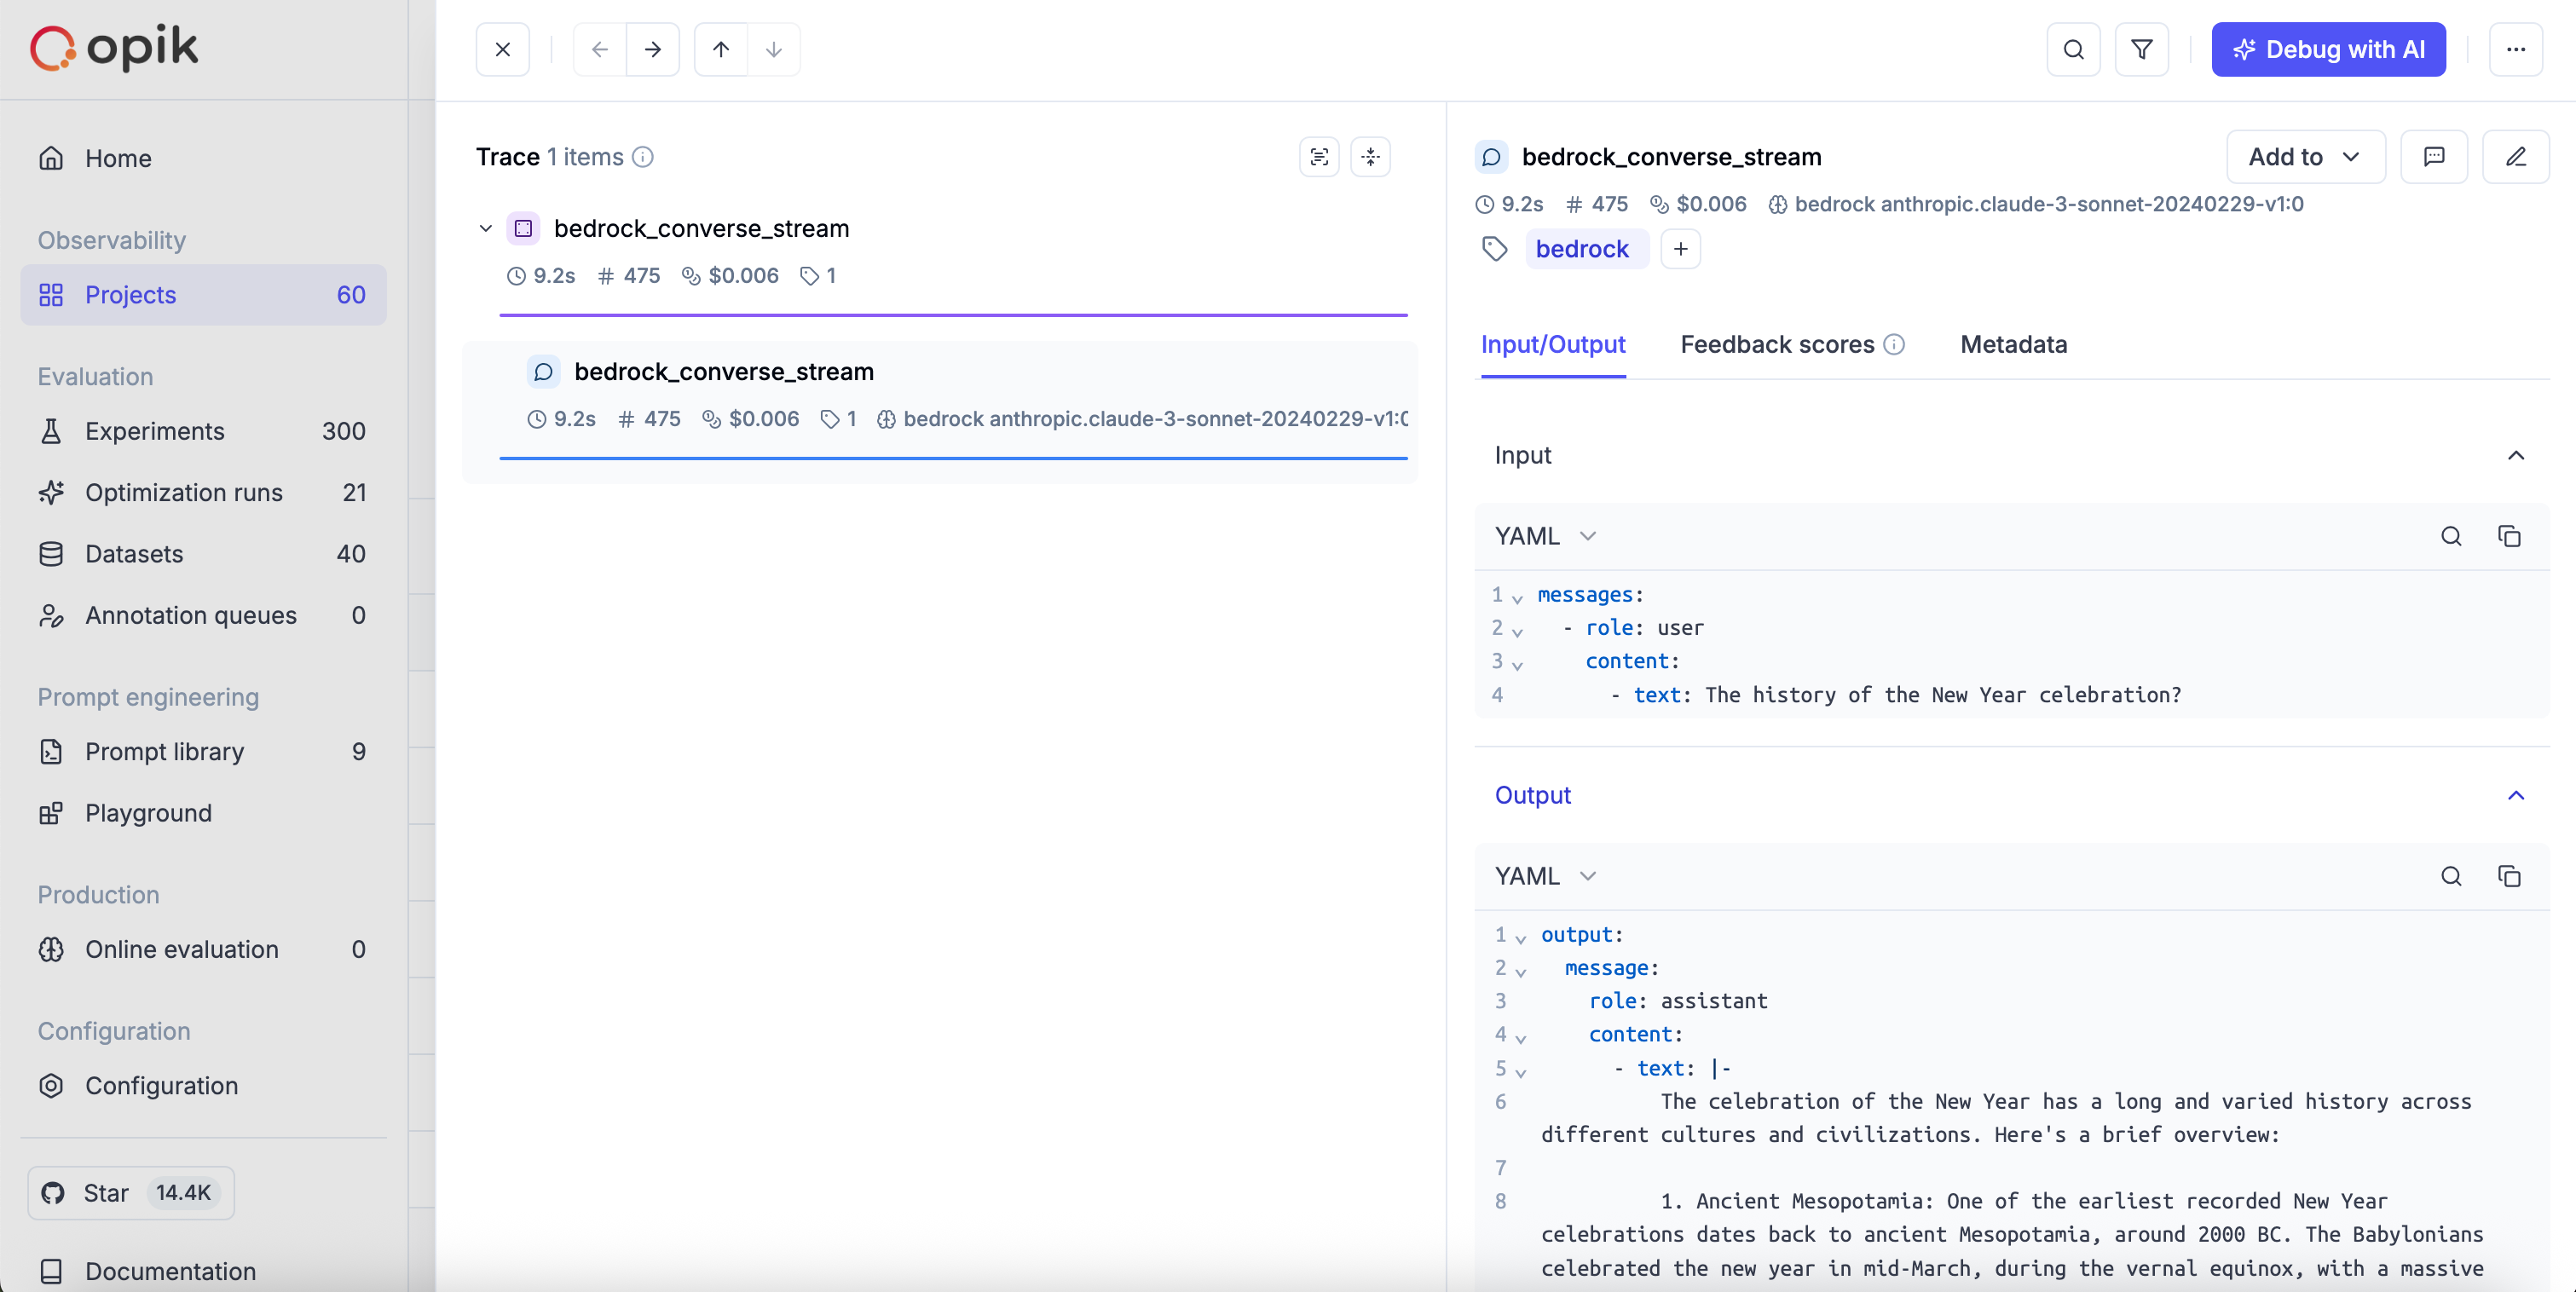Screen dimensions: 2576x1292
Task: Switch to the Feedback scores tab
Action: [1777, 345]
